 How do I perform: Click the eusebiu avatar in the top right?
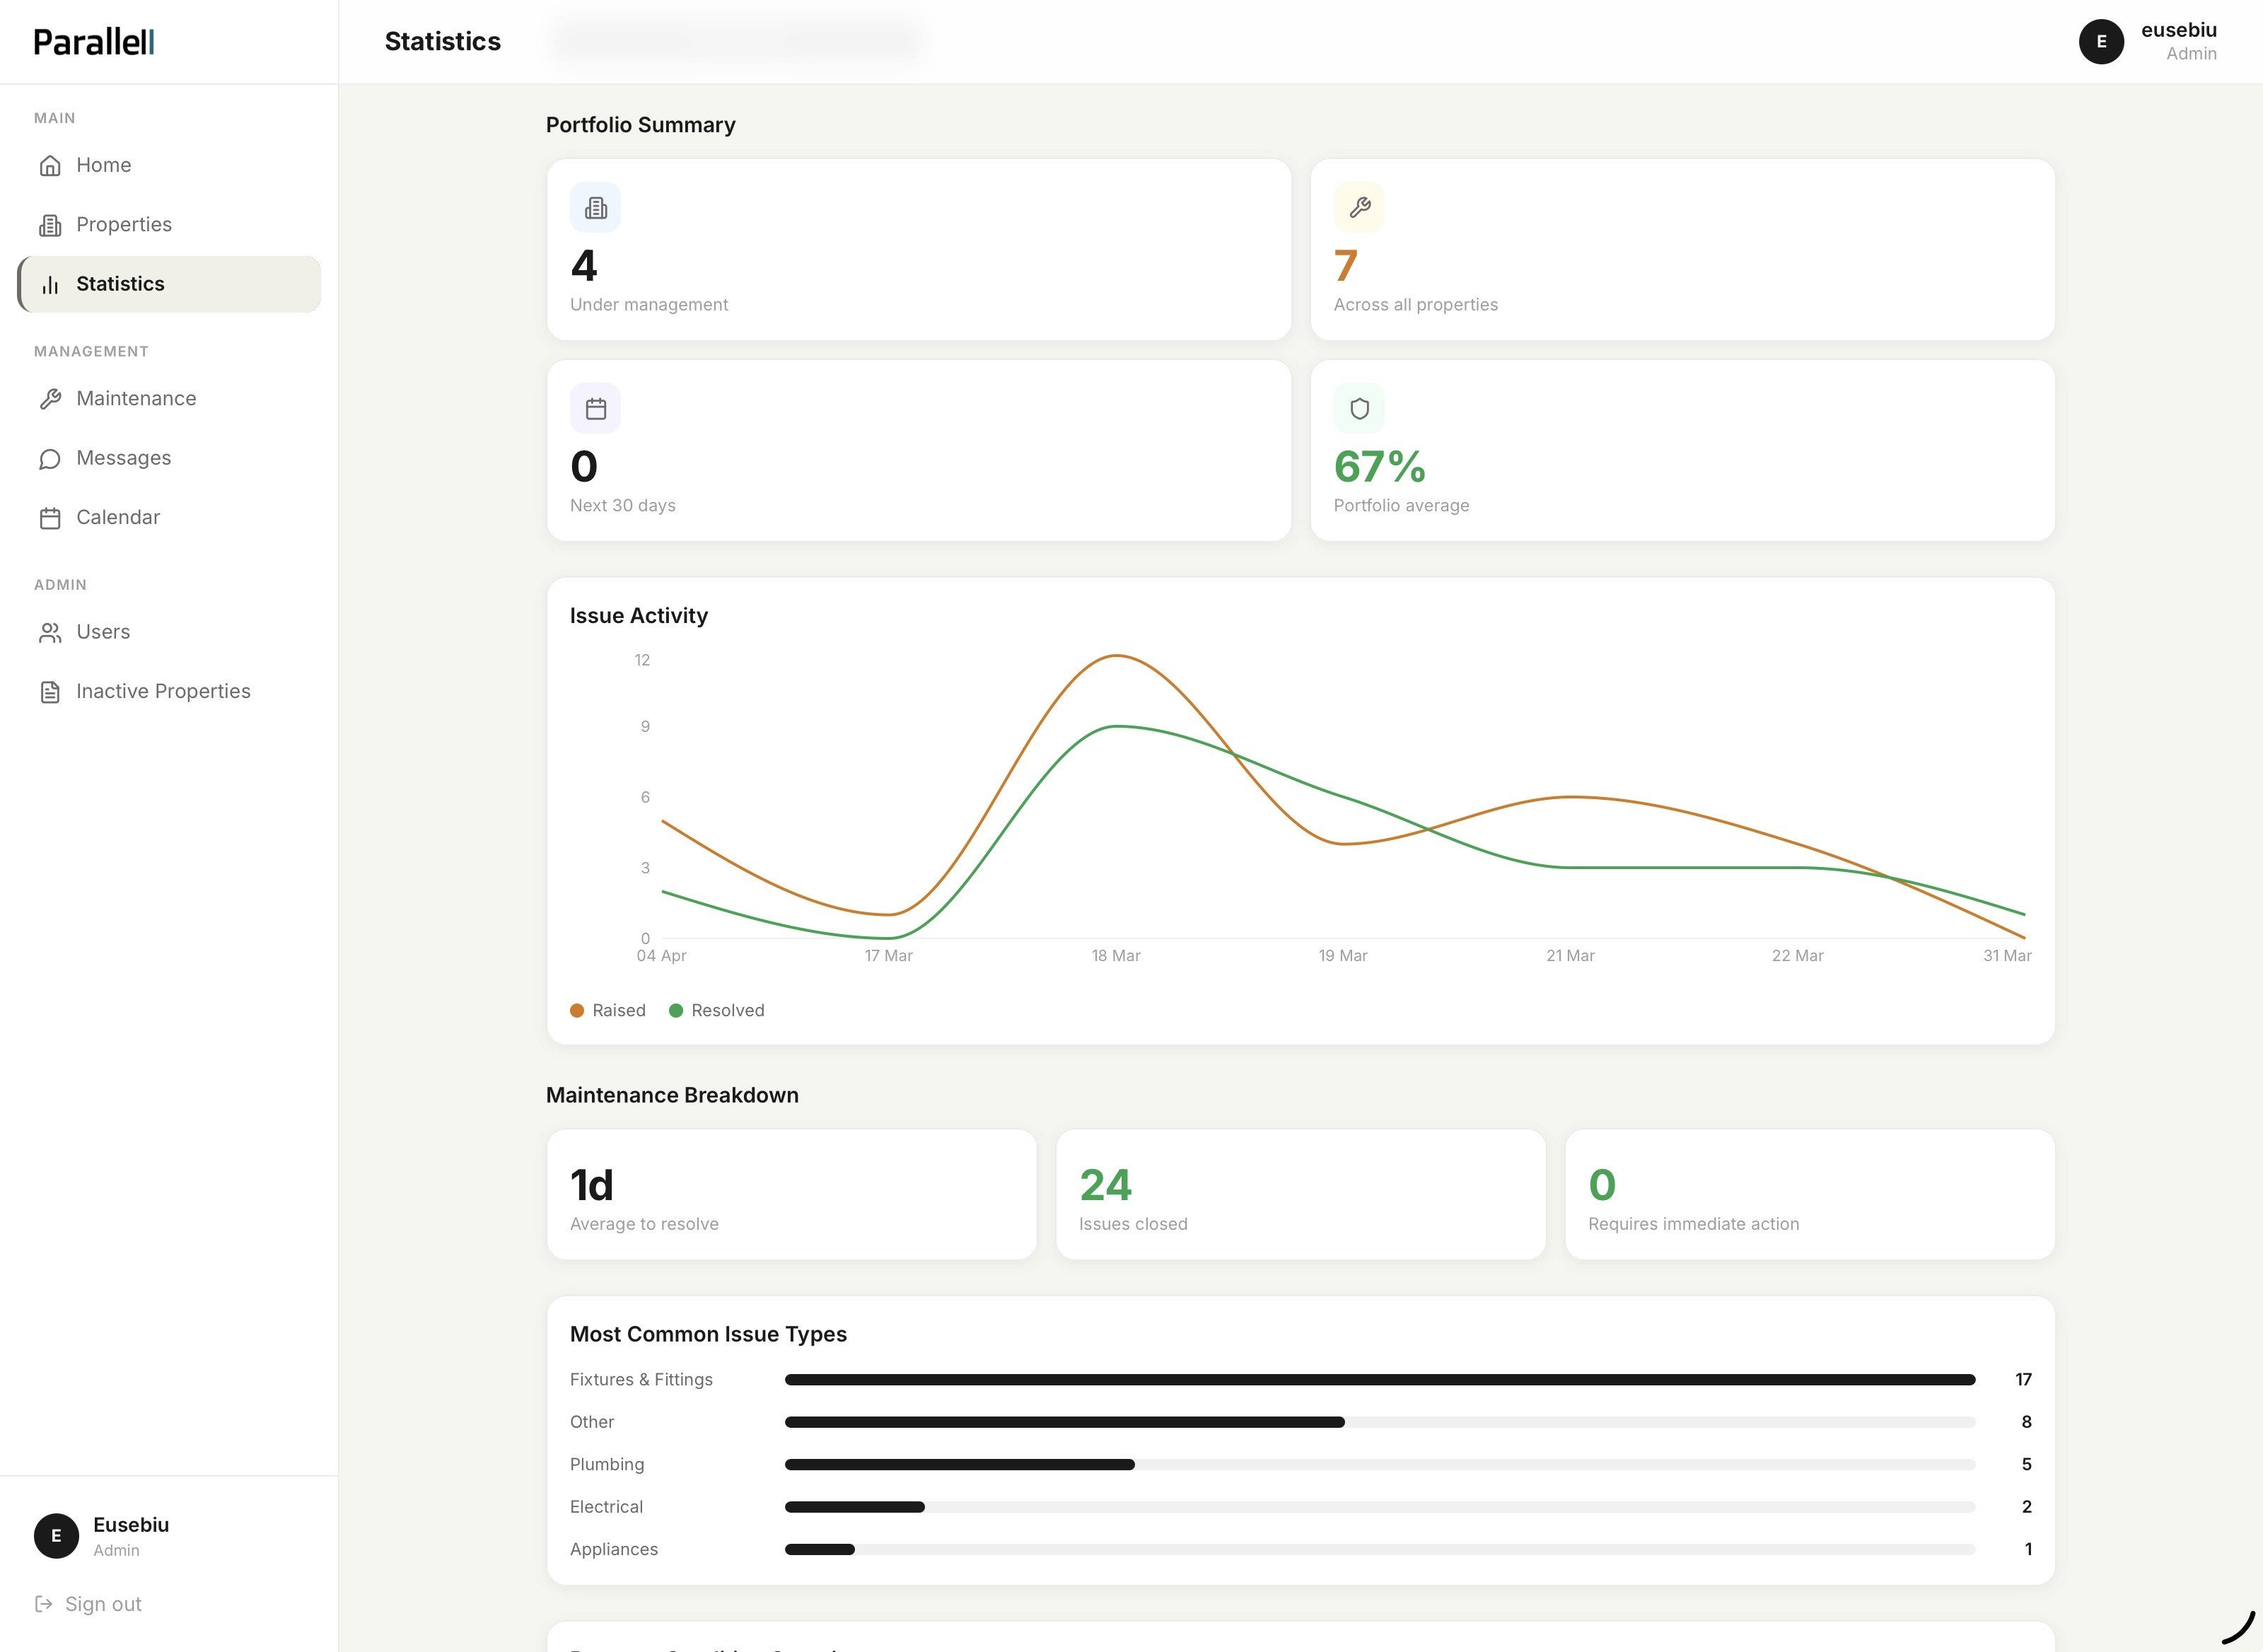(x=2101, y=41)
